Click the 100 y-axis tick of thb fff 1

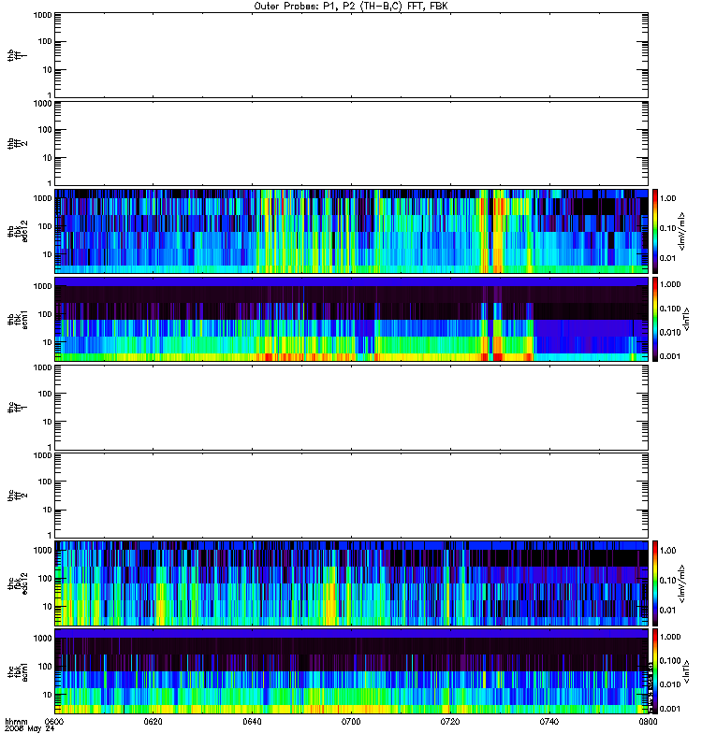45,41
